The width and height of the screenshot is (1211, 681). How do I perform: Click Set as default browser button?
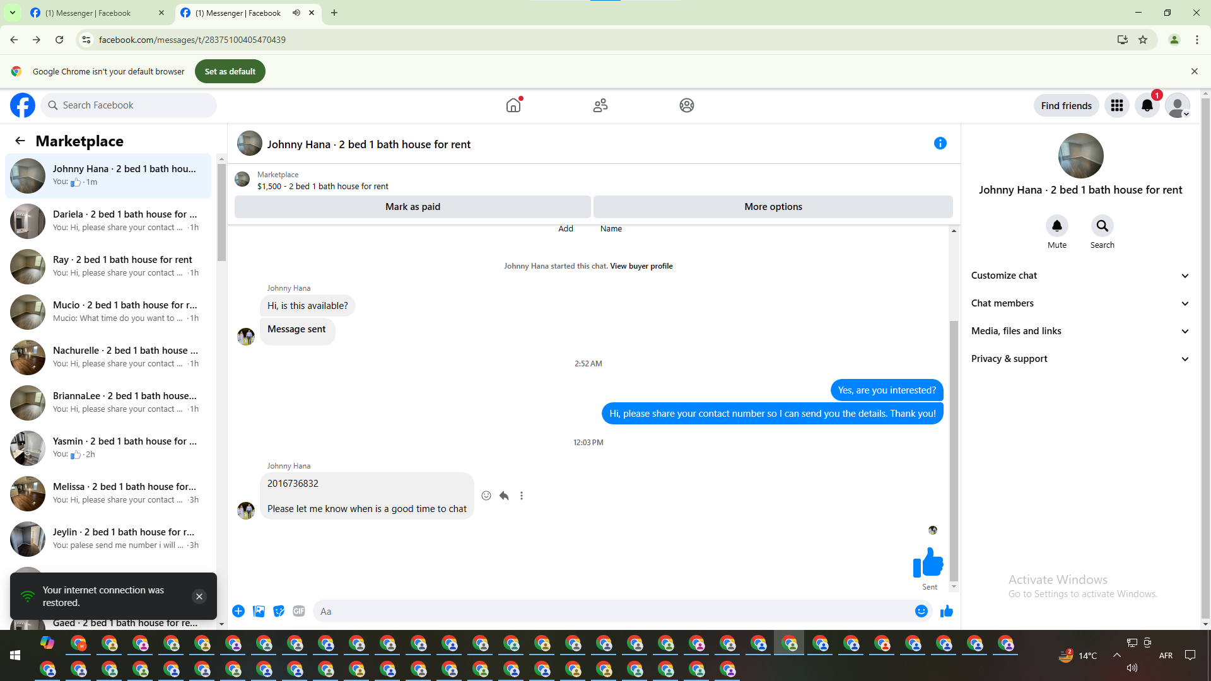coord(230,71)
